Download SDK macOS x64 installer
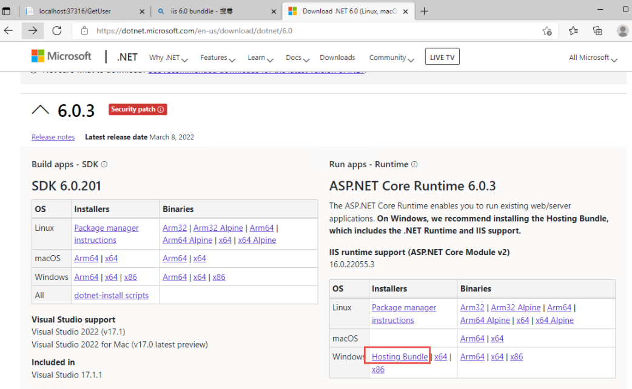Viewport: 632px width, 389px height. (111, 258)
